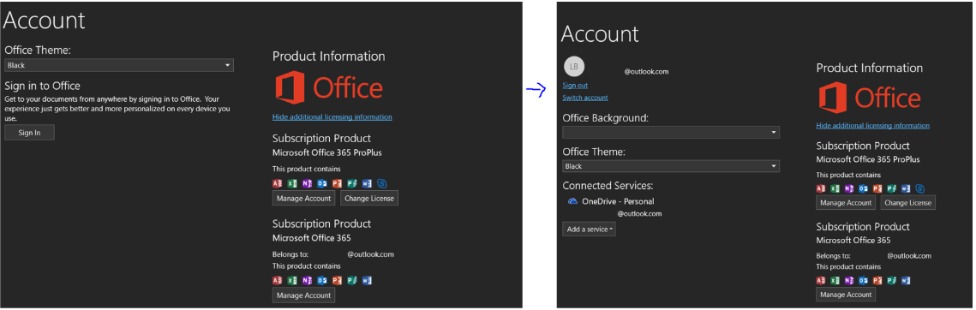The height and width of the screenshot is (310, 976).
Task: Click left screenshot's Hide additional licensing information link
Action: pos(332,117)
